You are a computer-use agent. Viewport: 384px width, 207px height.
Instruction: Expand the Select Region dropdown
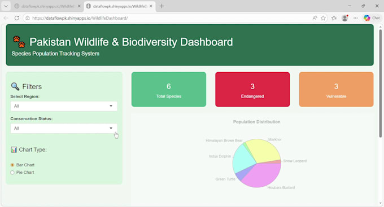[64, 106]
